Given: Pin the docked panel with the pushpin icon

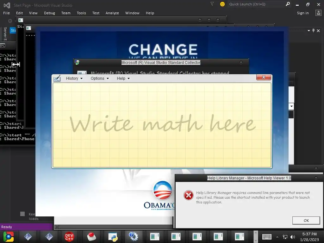Looking at the screenshot, I should pos(314,31).
